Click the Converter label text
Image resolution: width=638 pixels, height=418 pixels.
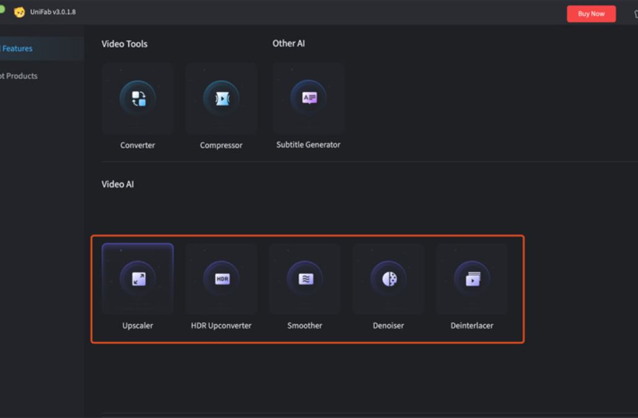[138, 145]
